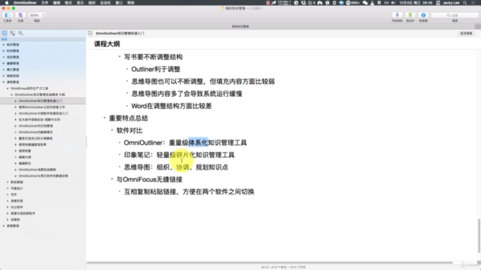Open the 自动化 menu
The height and width of the screenshot is (270, 481).
(x=105, y=3)
